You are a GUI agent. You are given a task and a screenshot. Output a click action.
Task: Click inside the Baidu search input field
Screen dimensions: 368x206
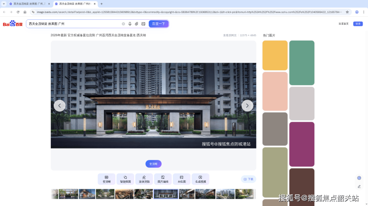pos(74,24)
